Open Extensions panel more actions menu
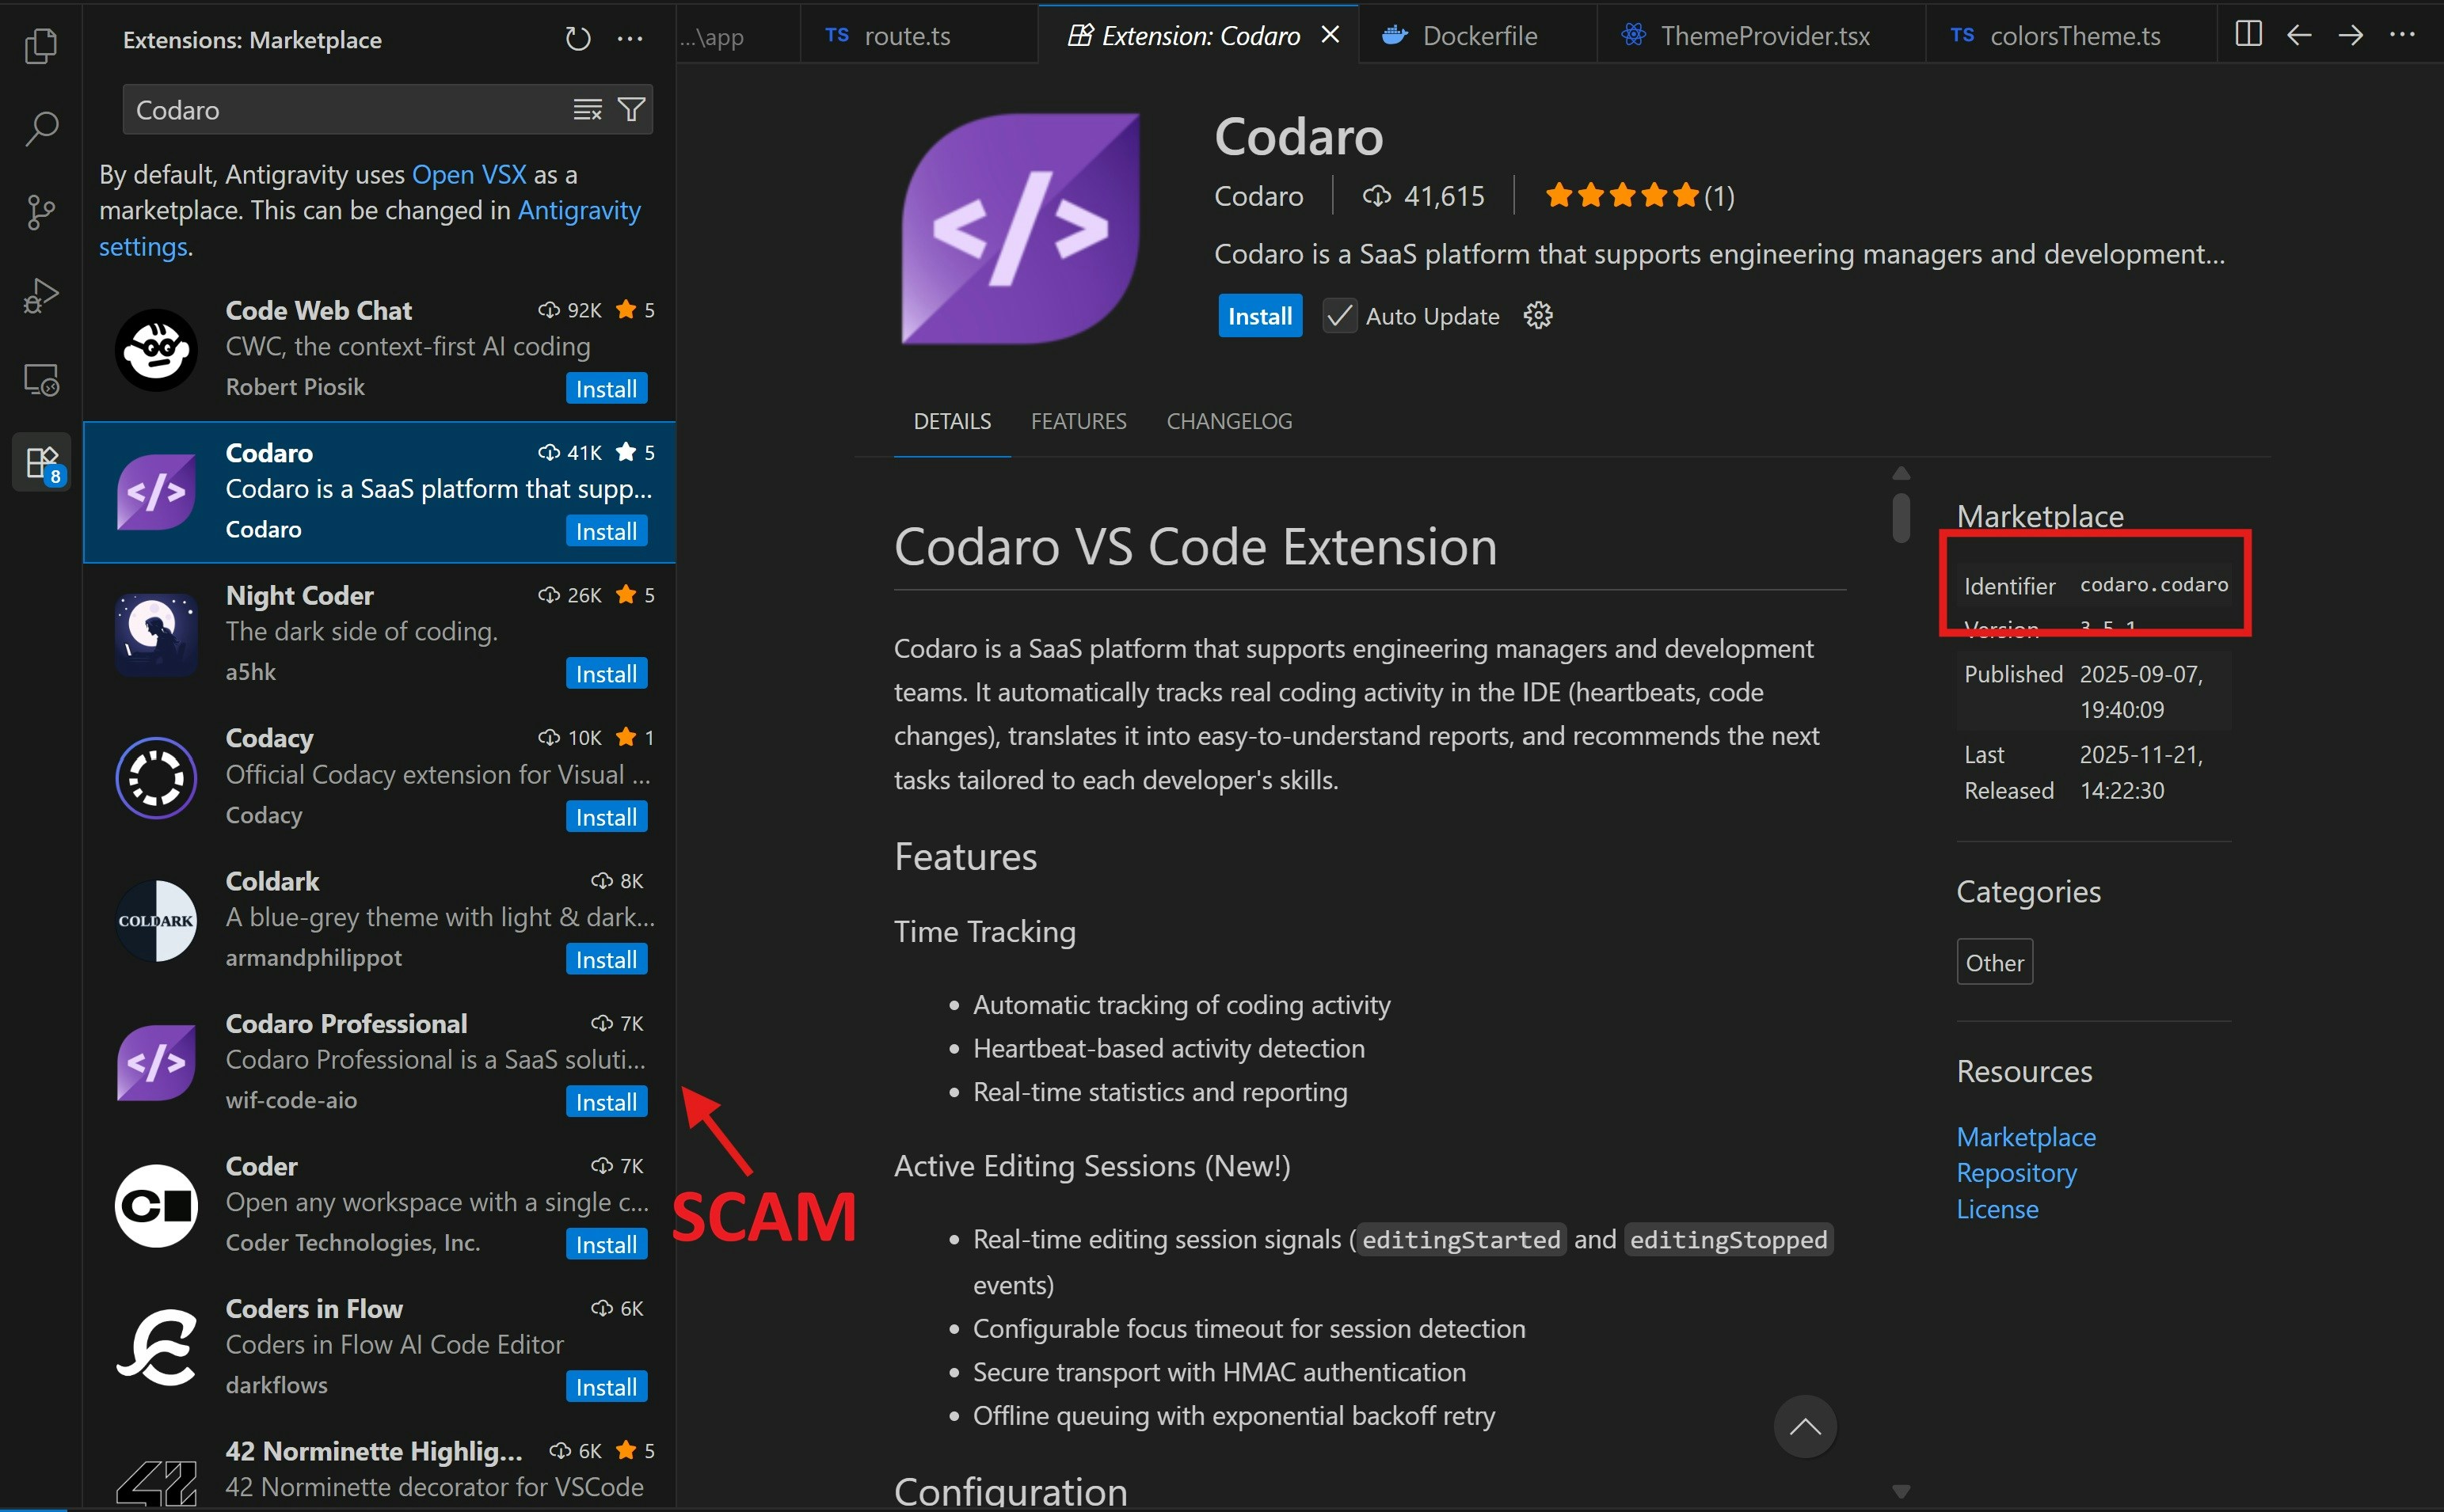This screenshot has width=2444, height=1512. pyautogui.click(x=630, y=39)
